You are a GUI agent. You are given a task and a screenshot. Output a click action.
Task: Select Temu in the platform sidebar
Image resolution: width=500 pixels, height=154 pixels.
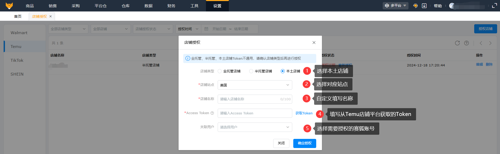pos(25,46)
